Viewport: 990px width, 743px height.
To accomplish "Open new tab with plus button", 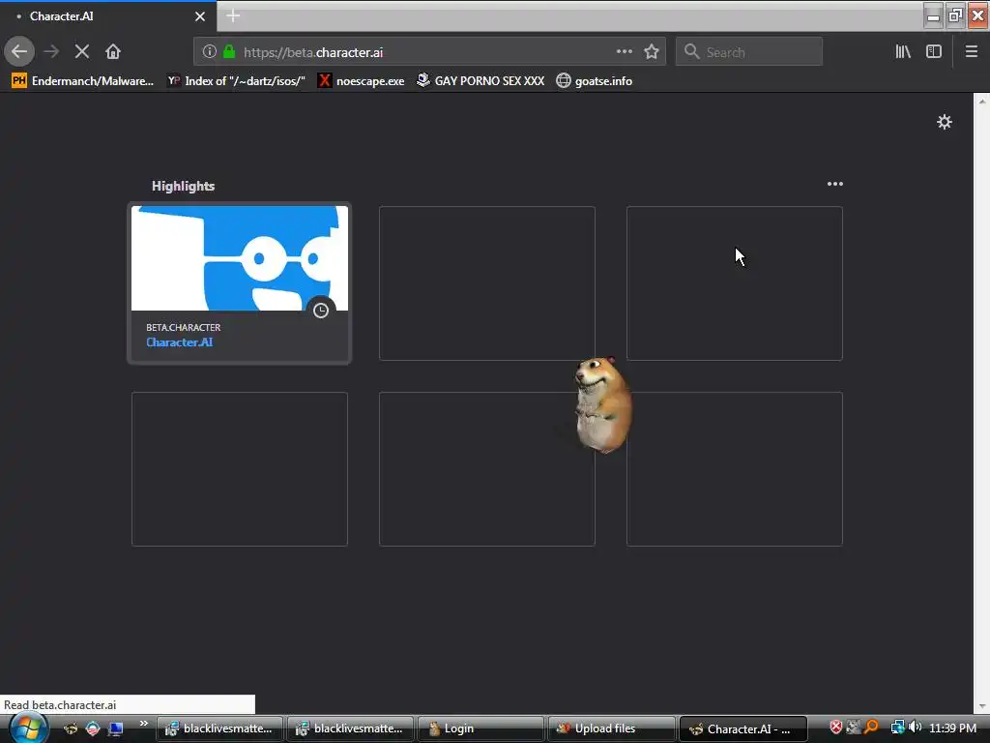I will tap(233, 15).
